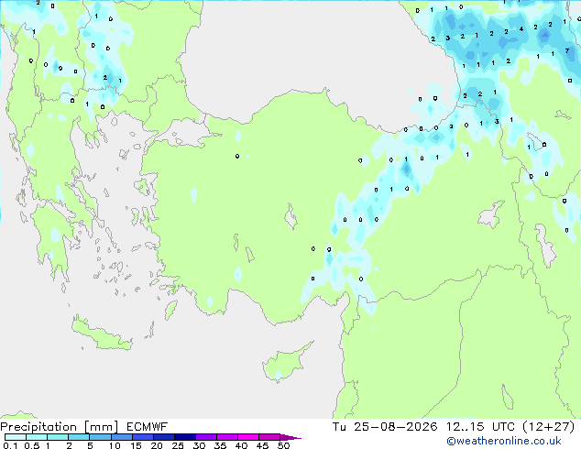Click the weatheronline.co.uk copyright link

click(x=504, y=441)
